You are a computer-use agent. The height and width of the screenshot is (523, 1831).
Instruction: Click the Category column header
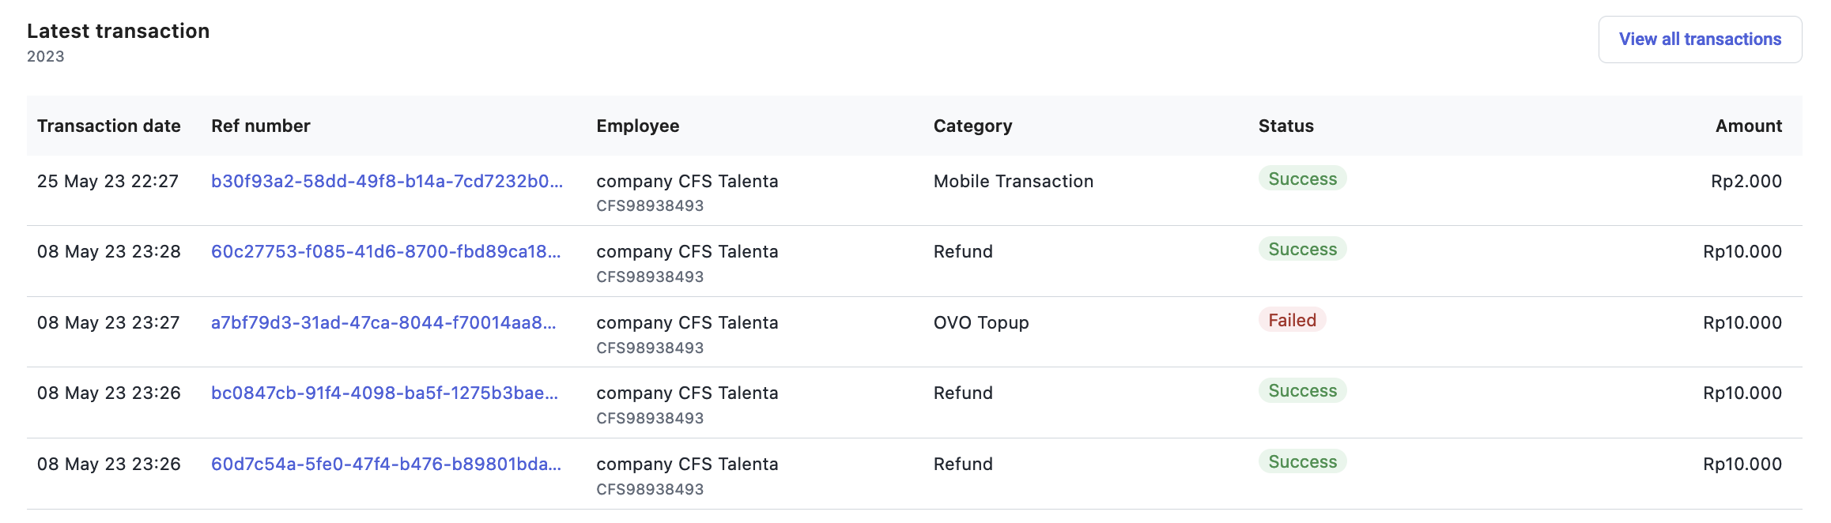[972, 126]
